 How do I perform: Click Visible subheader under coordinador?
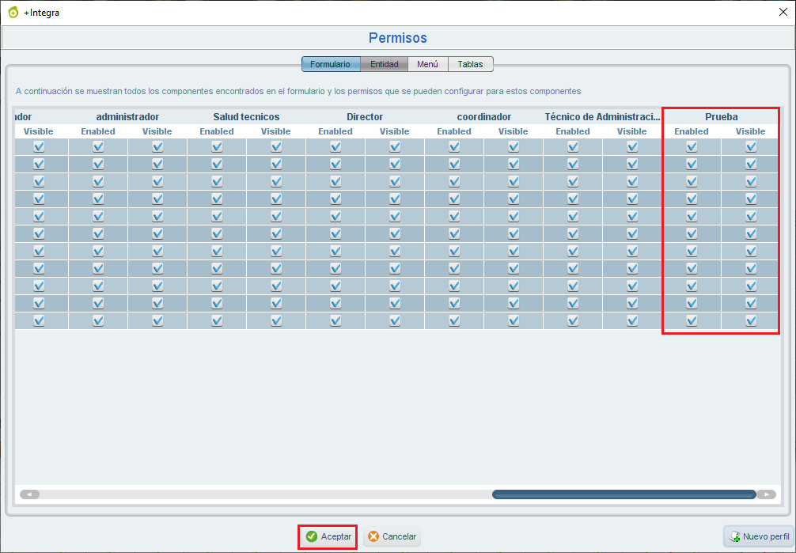514,131
